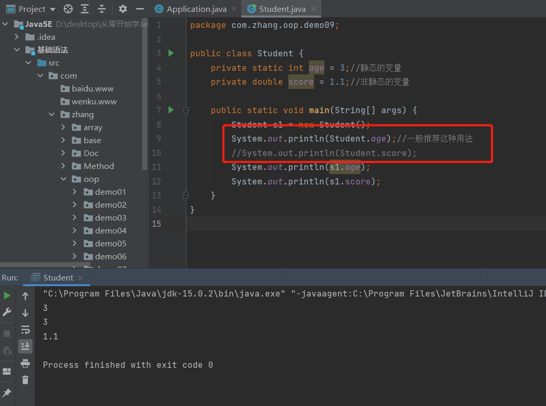Viewport: 546px width, 406px height.
Task: Clear console output with trash icon
Action: pos(25,380)
